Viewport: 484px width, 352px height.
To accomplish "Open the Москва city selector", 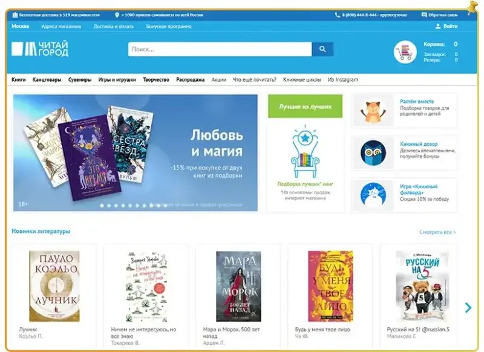I will click(x=21, y=26).
